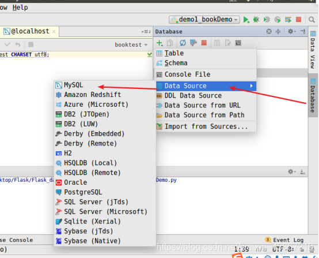Click scroll from editor target icon in Database header

(269, 31)
